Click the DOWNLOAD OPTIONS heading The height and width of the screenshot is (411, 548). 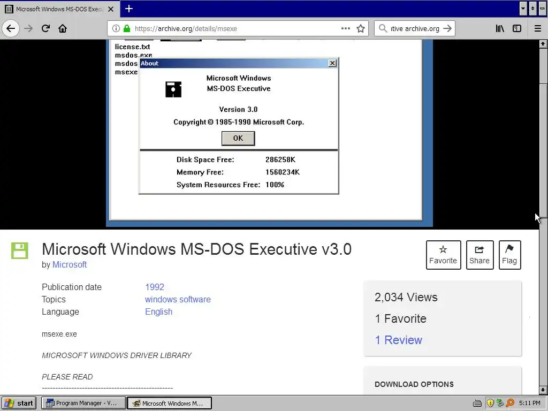point(414,384)
